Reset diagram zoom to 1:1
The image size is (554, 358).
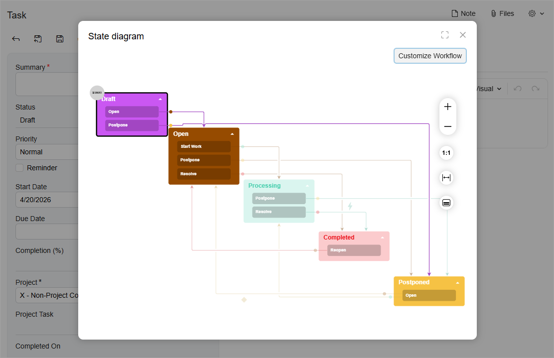coord(446,153)
